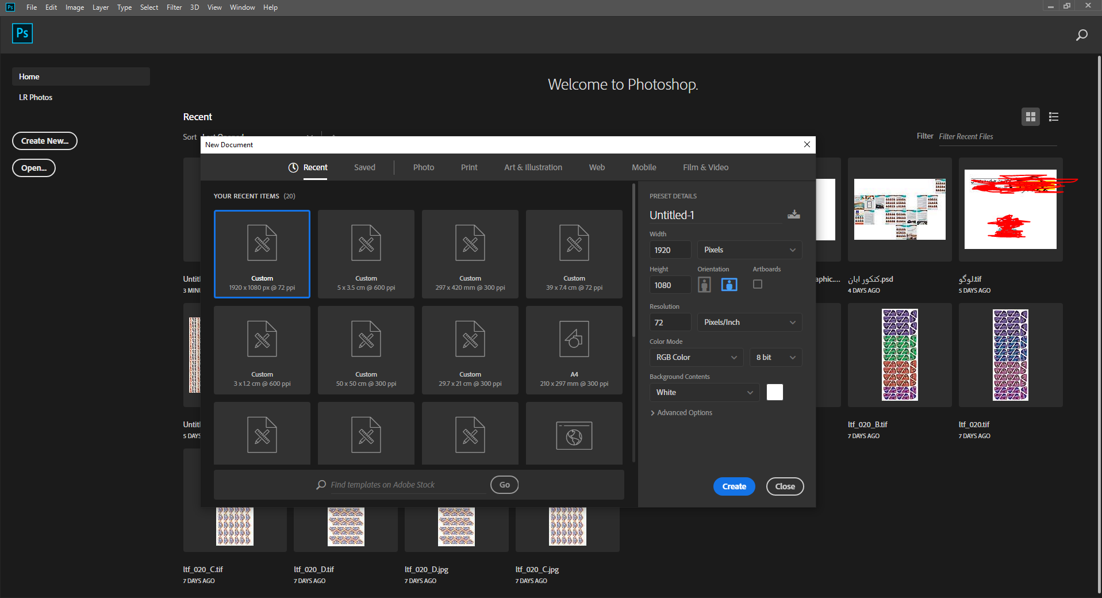Open the Mobile presets tab
This screenshot has width=1102, height=598.
[644, 167]
